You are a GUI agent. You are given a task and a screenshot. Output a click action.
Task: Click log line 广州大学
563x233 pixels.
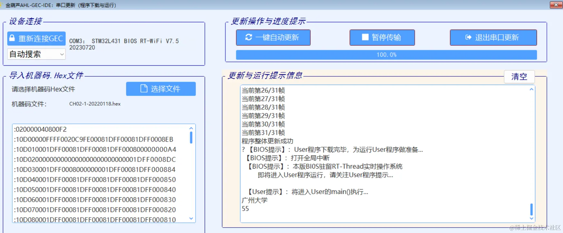(255, 200)
